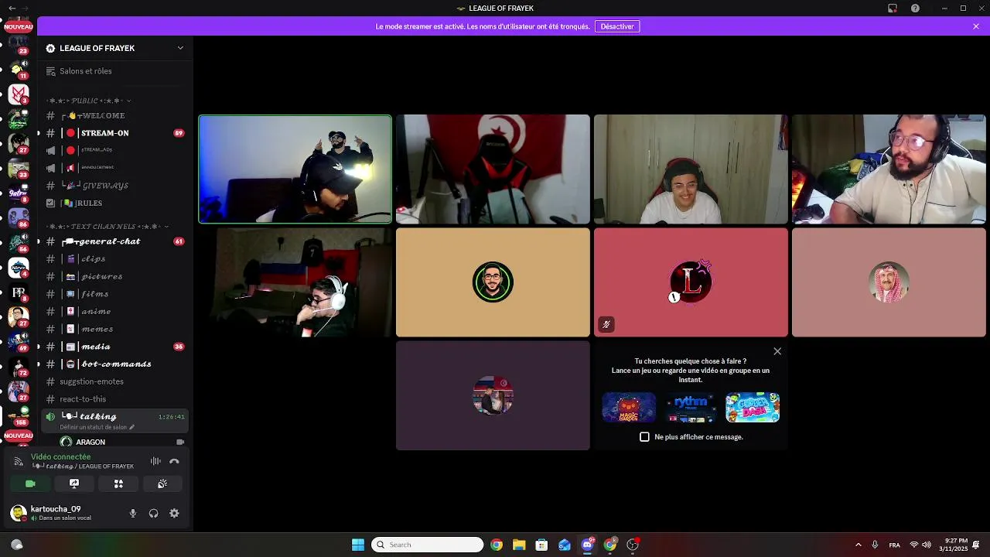Screen dimensions: 990x557
Task: Open the clips channel
Action: click(116, 259)
